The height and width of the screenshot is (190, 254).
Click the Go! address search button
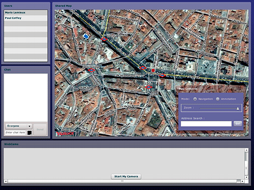(x=238, y=124)
